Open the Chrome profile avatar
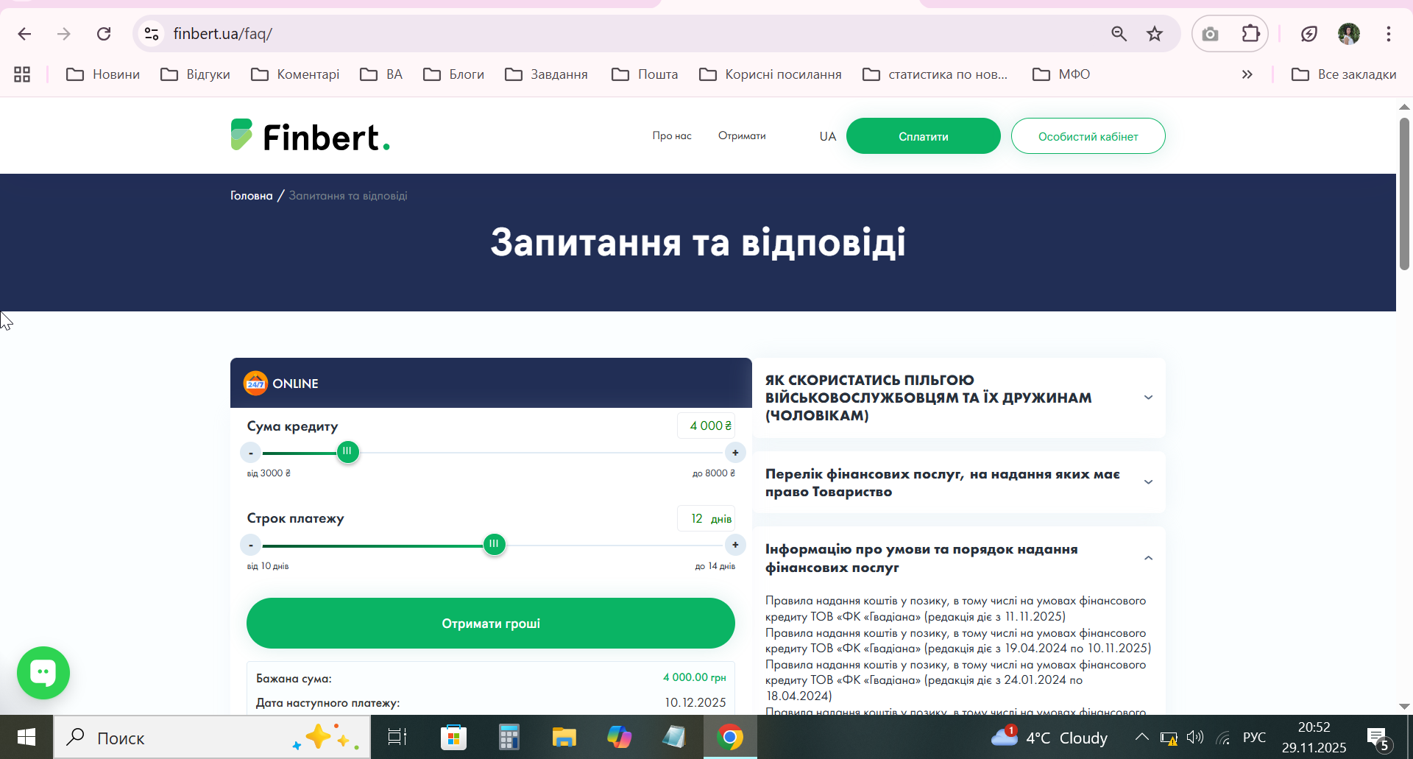 click(x=1349, y=34)
